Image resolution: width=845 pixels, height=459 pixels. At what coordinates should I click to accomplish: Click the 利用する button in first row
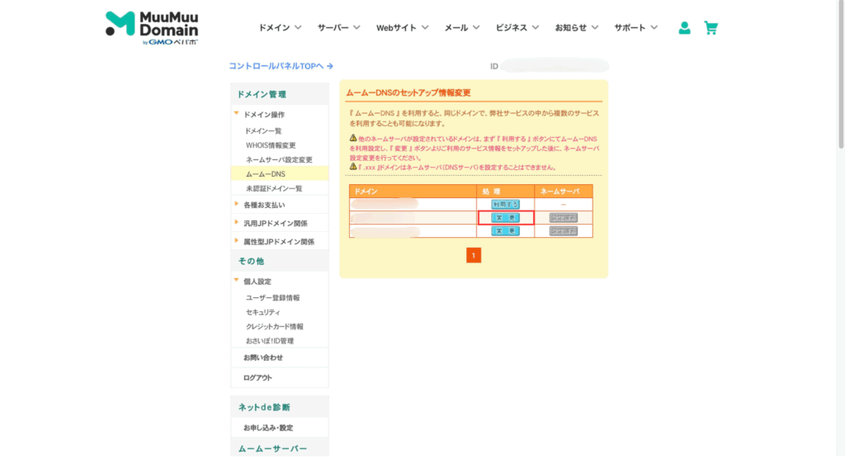(505, 204)
